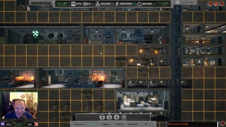Click the Command Center globe icon
The width and height of the screenshot is (226, 127).
click(178, 2)
